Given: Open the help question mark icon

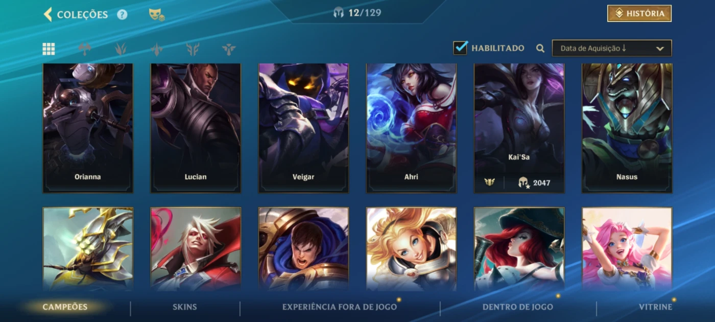Looking at the screenshot, I should coord(122,14).
